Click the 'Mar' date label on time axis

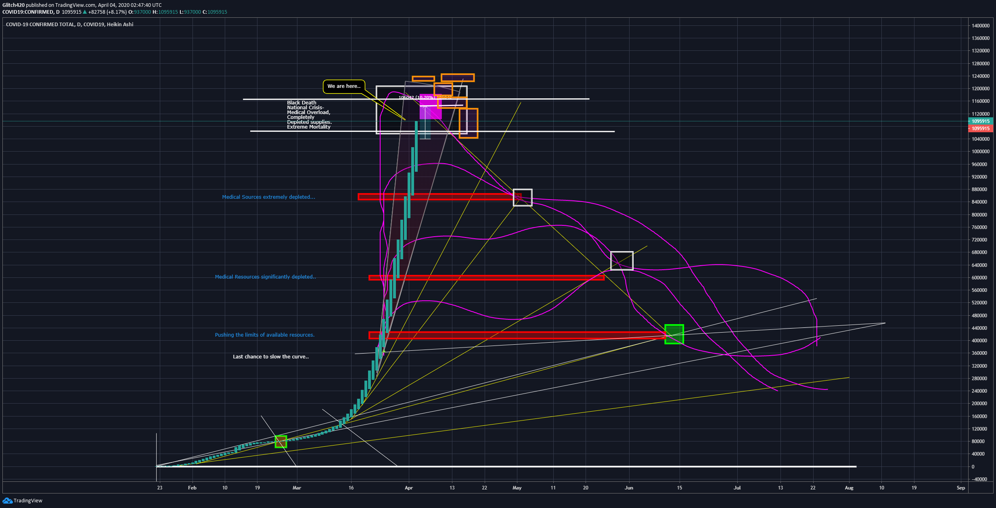click(x=297, y=488)
